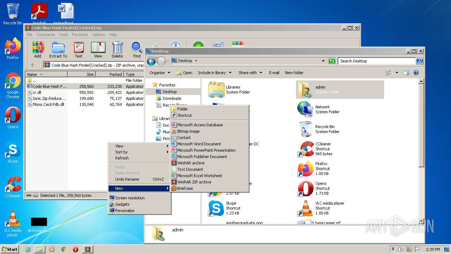Toggle the preview pane icon
The width and height of the screenshot is (451, 254).
pyautogui.click(x=406, y=73)
